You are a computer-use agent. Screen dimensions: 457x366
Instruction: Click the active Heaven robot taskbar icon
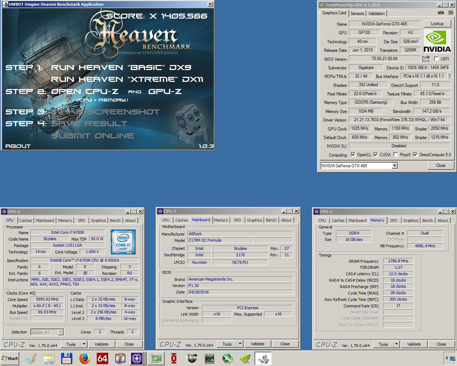pyautogui.click(x=263, y=358)
